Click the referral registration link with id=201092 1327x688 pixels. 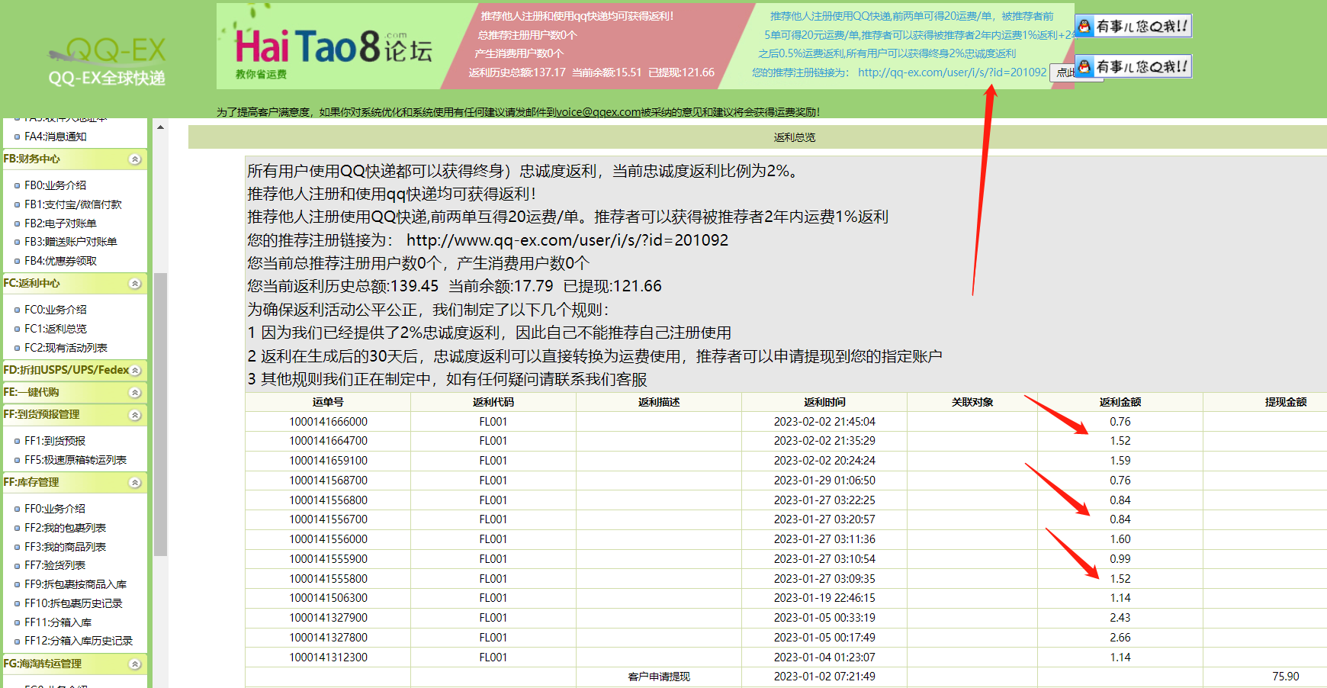[953, 73]
